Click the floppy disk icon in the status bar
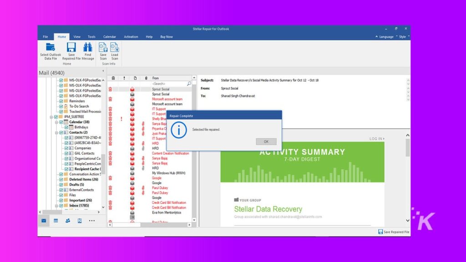 click(x=380, y=232)
